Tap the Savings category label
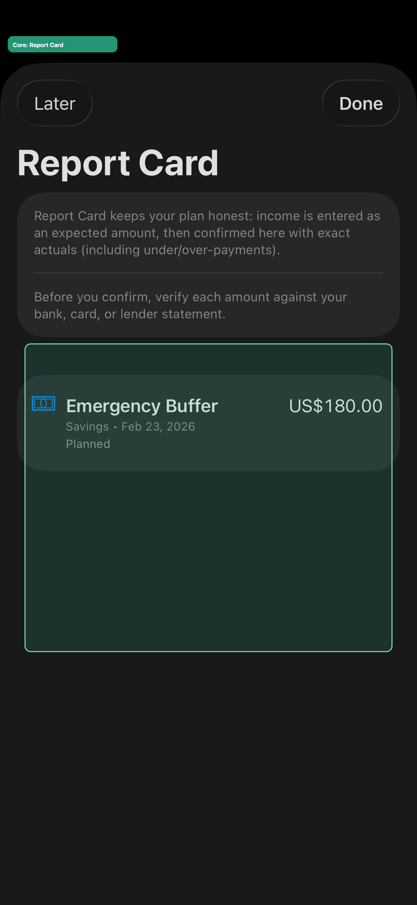This screenshot has width=417, height=905. [x=87, y=427]
